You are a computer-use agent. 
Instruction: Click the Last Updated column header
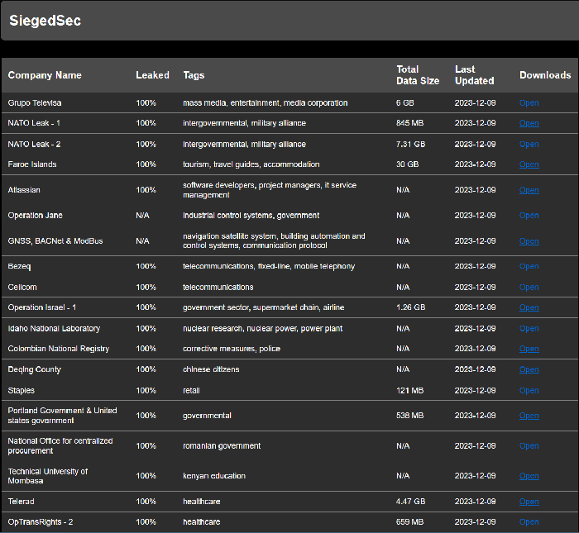[x=474, y=75]
